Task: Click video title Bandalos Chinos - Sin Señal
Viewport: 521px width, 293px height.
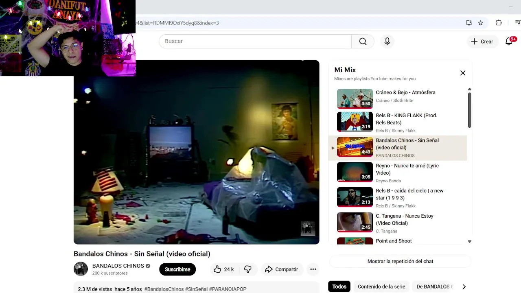Action: [x=142, y=254]
